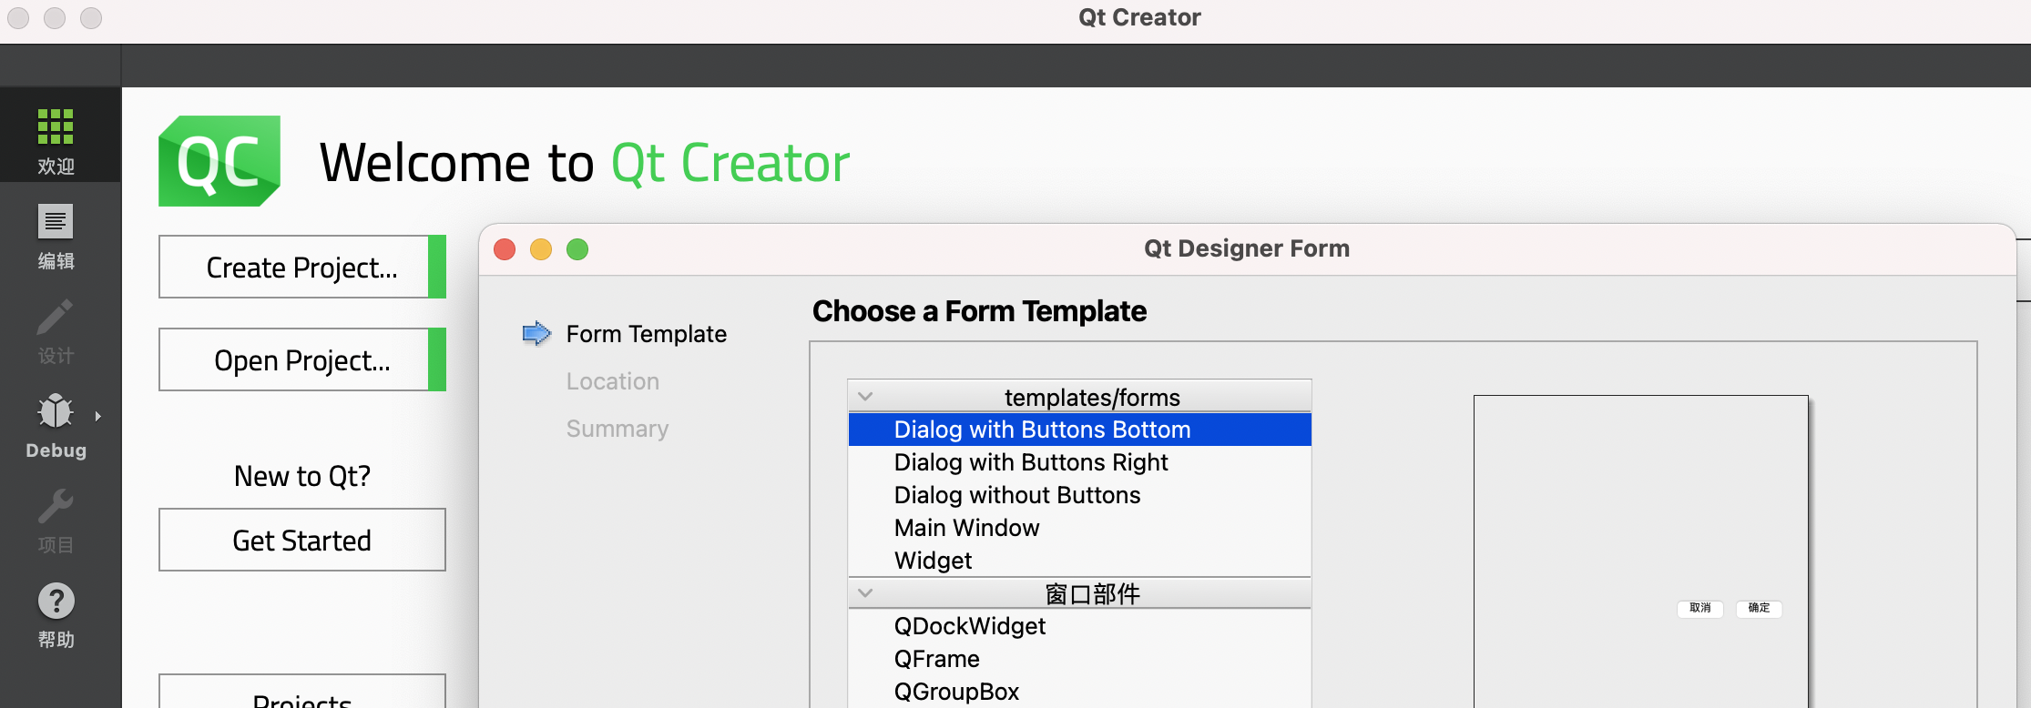Screen dimensions: 2031x708
Task: Click Create Project button
Action: [302, 267]
